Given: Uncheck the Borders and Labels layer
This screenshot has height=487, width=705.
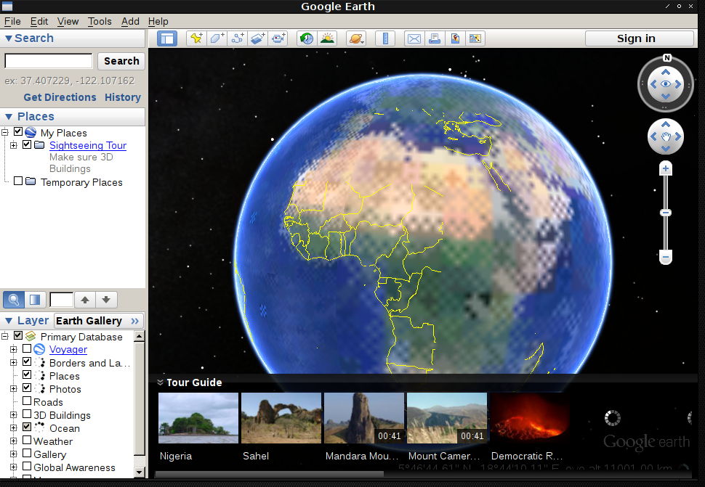Looking at the screenshot, I should click(28, 362).
